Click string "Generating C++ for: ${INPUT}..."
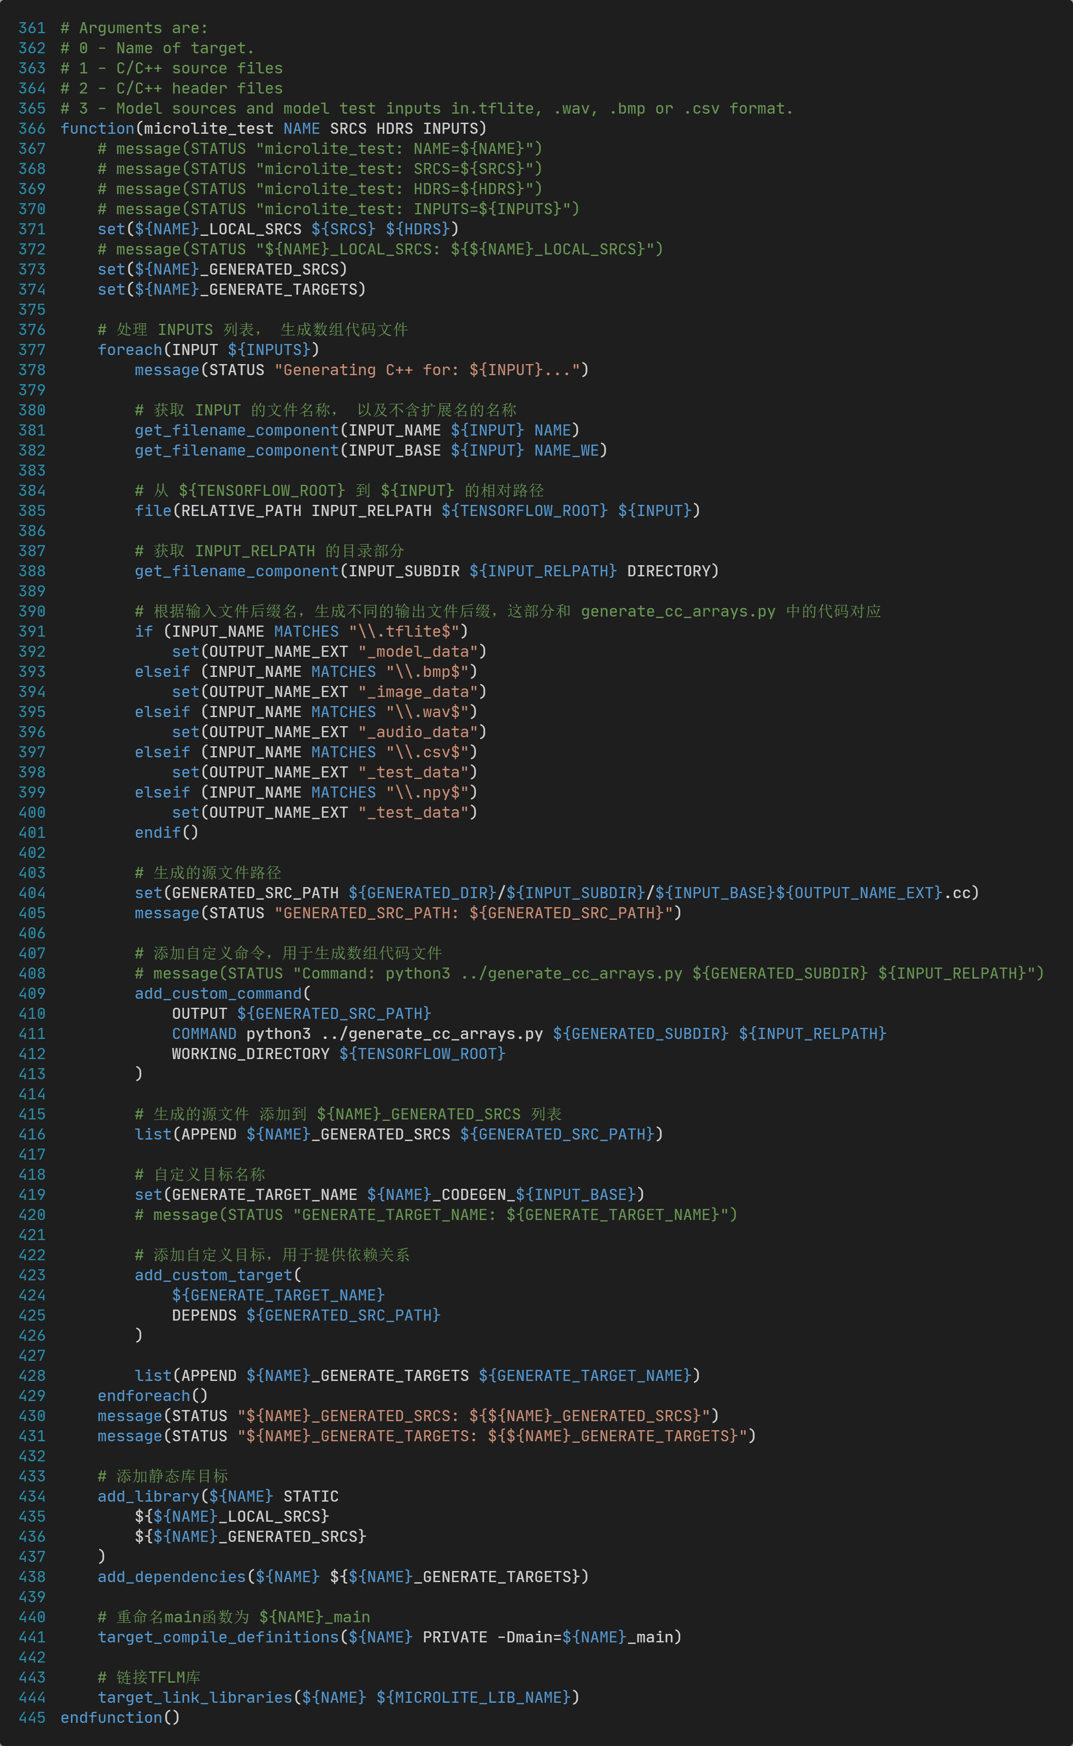1073x1746 pixels. (427, 370)
